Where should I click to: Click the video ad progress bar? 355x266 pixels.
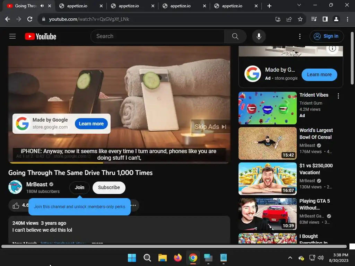click(x=119, y=163)
